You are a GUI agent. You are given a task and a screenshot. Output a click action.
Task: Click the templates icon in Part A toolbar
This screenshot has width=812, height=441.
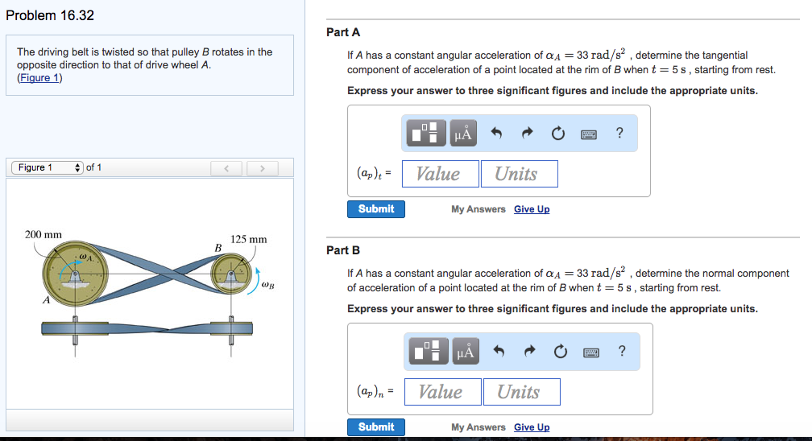426,133
